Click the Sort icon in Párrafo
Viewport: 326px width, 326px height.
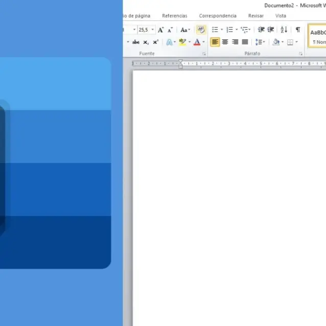284,30
